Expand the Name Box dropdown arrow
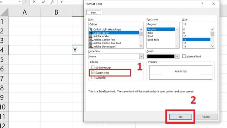Image resolution: width=227 pixels, height=128 pixels. click(x=19, y=2)
